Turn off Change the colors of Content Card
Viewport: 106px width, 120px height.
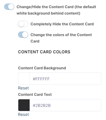click(23, 35)
